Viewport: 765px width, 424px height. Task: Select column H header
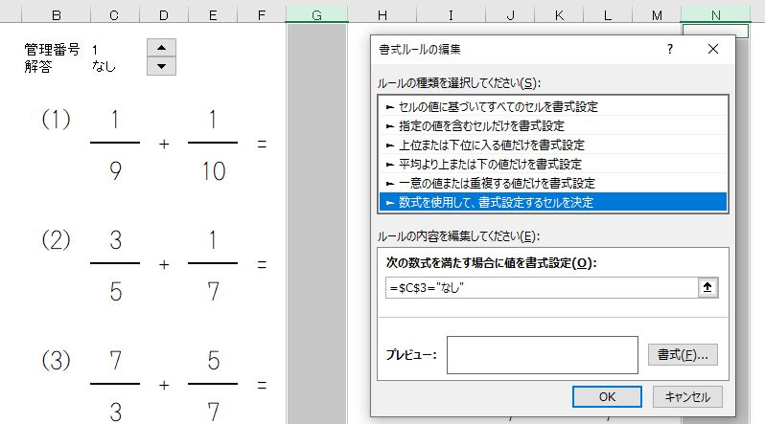pyautogui.click(x=382, y=15)
